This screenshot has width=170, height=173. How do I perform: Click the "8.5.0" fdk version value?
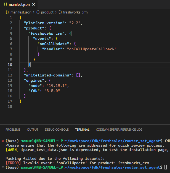(x=52, y=91)
